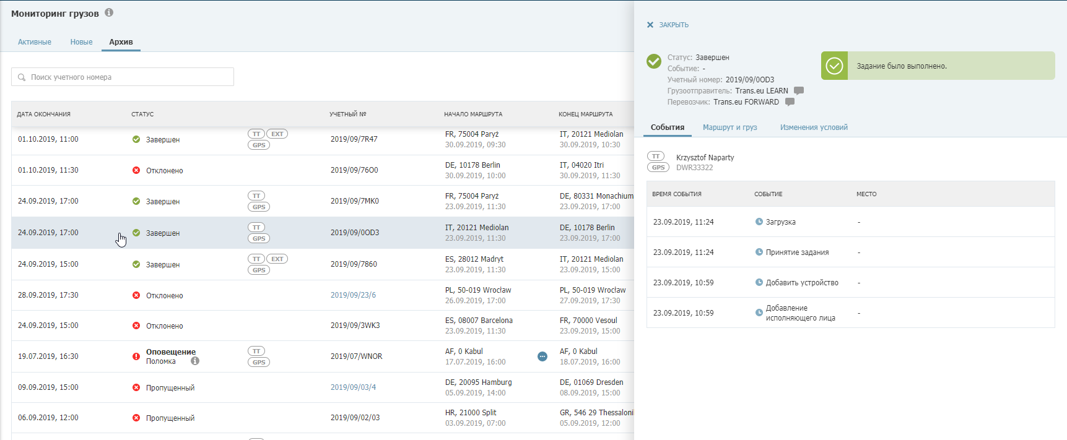The width and height of the screenshot is (1067, 440).
Task: Click green status checkmark in details panel
Action: (654, 61)
